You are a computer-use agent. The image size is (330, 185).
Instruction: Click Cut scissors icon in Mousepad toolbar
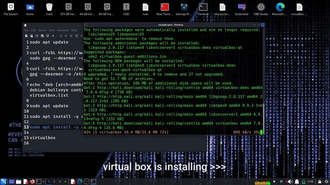(71, 36)
